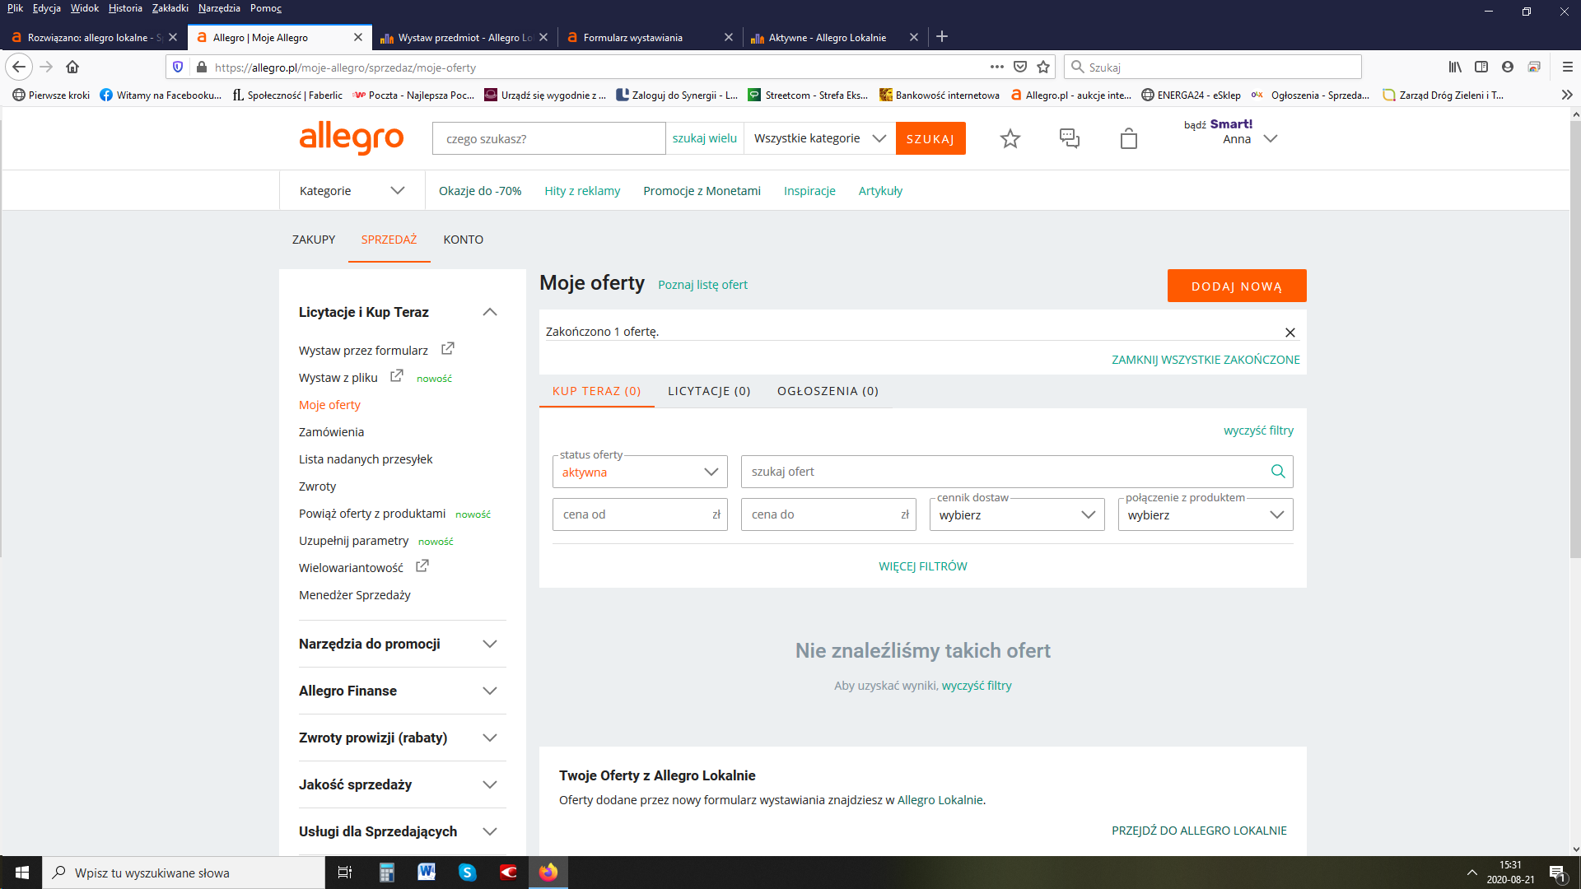The width and height of the screenshot is (1581, 889).
Task: Go to the ZAKUPY tab
Action: click(314, 240)
